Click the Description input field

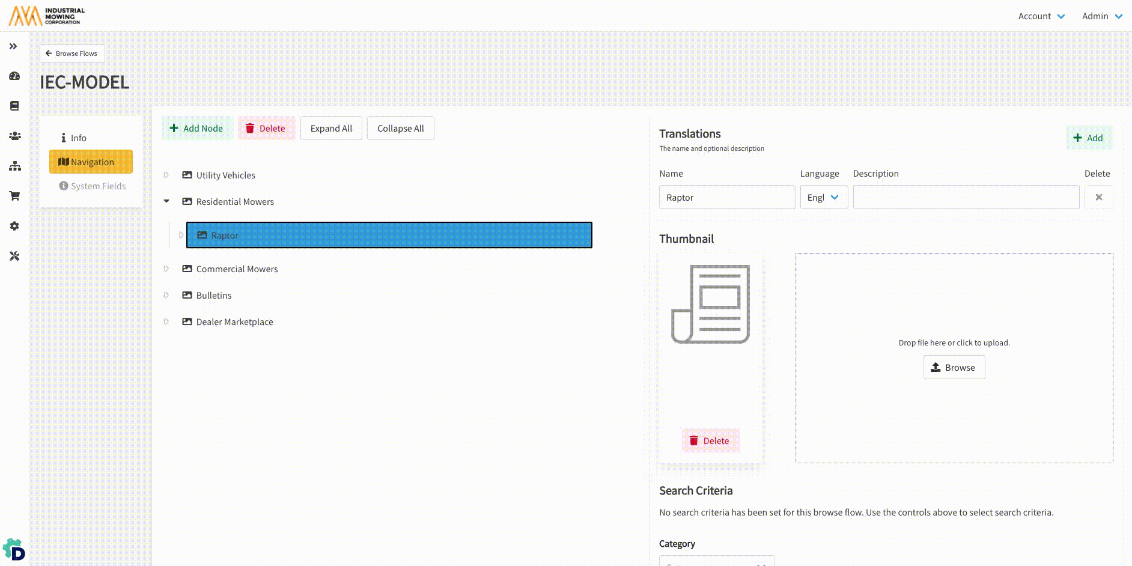pyautogui.click(x=966, y=197)
